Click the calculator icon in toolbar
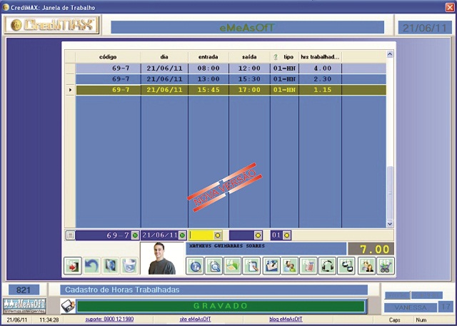The height and width of the screenshot is (326, 457). (309, 266)
